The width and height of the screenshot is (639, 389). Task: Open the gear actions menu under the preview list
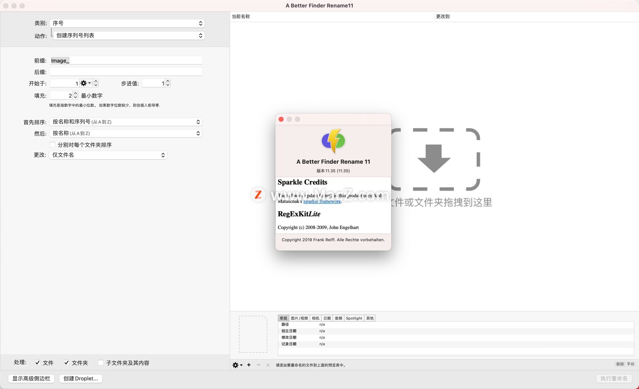tap(237, 365)
